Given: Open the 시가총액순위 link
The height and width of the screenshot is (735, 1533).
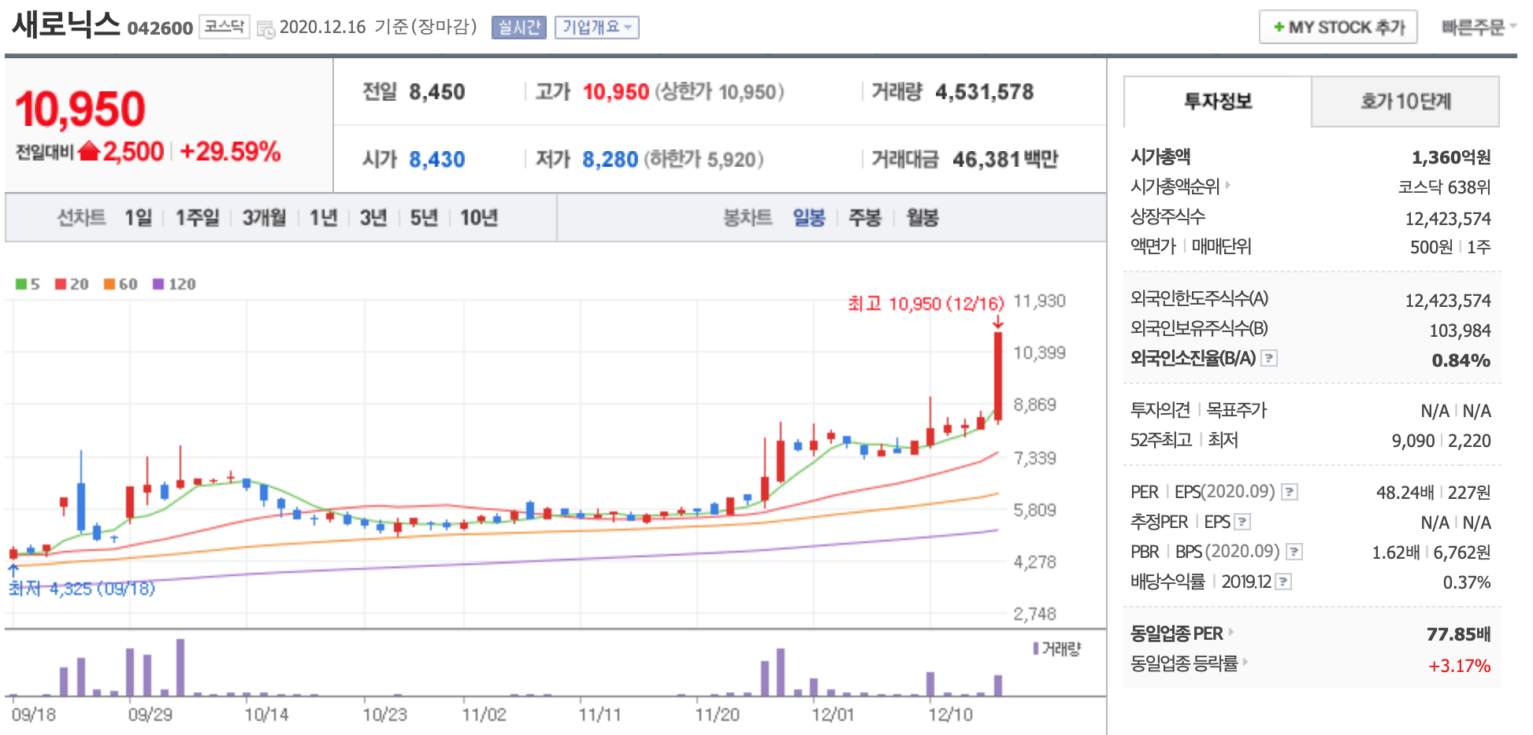Looking at the screenshot, I should tap(1180, 187).
